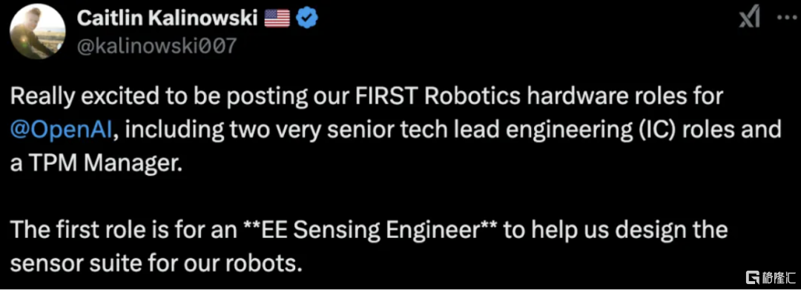Click the US flag emoji beside name

(x=277, y=19)
